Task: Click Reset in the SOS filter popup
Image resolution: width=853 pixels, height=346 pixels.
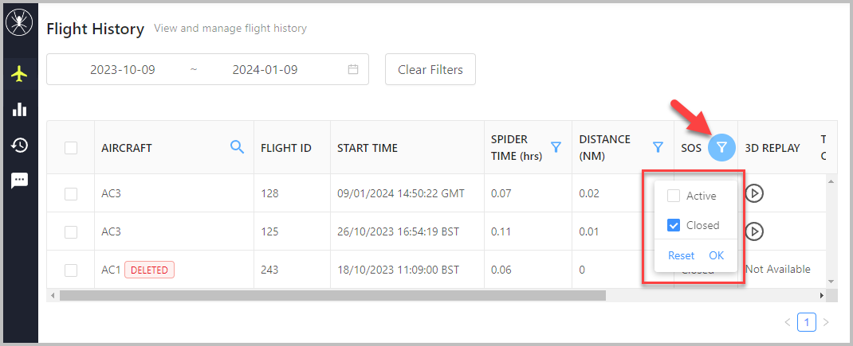Action: click(x=681, y=256)
